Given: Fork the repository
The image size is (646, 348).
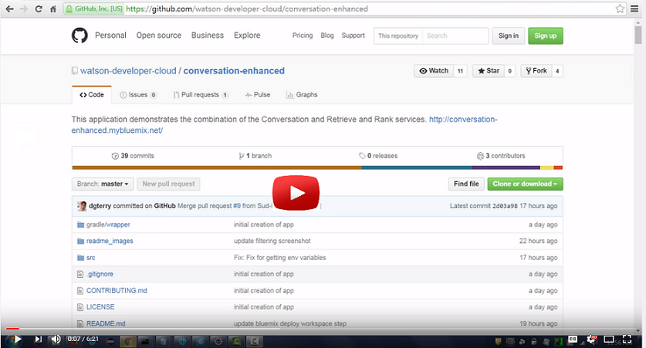Looking at the screenshot, I should 536,71.
